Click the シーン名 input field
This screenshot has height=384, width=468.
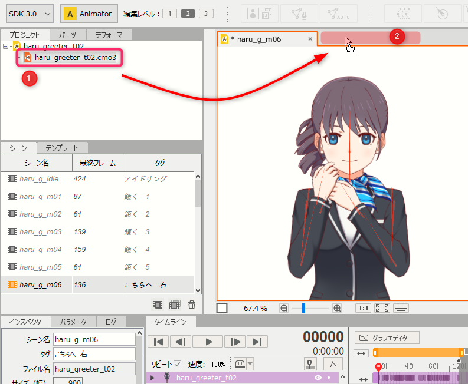click(x=94, y=339)
